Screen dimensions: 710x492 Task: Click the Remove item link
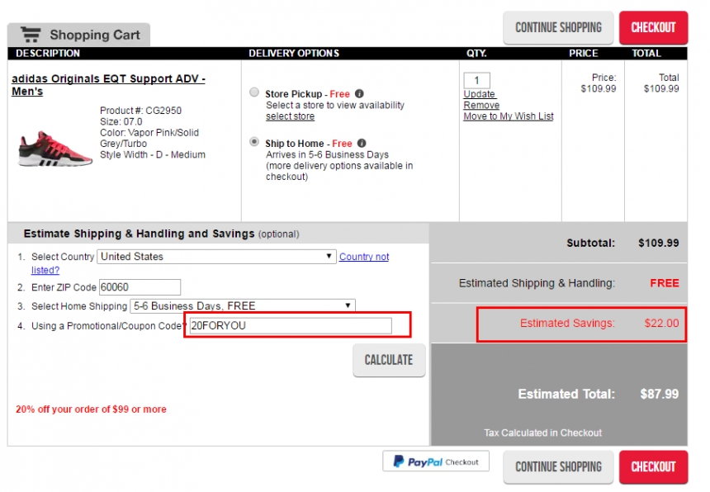click(x=481, y=105)
